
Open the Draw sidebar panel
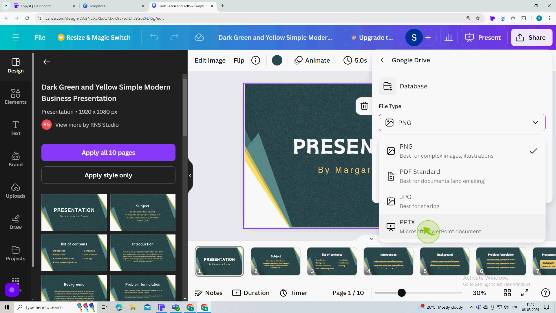(16, 222)
